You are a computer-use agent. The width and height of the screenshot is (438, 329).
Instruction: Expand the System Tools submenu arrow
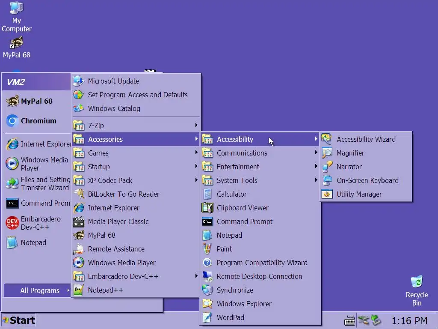point(316,180)
